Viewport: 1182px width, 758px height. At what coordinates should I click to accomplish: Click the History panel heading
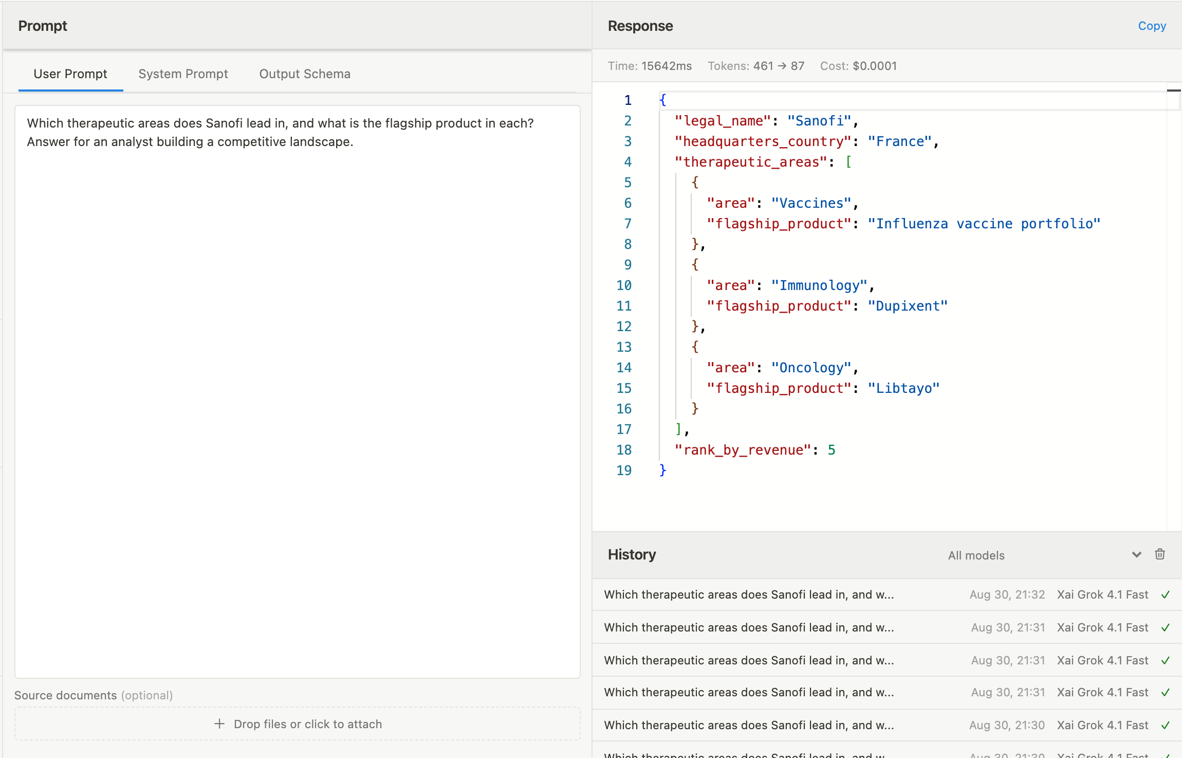632,554
